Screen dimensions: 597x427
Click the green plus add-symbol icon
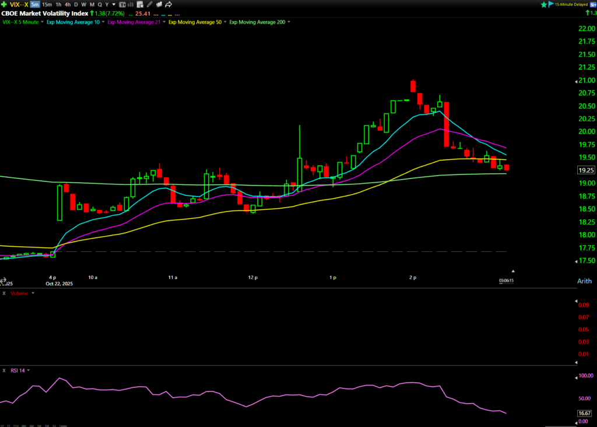pyautogui.click(x=4, y=5)
